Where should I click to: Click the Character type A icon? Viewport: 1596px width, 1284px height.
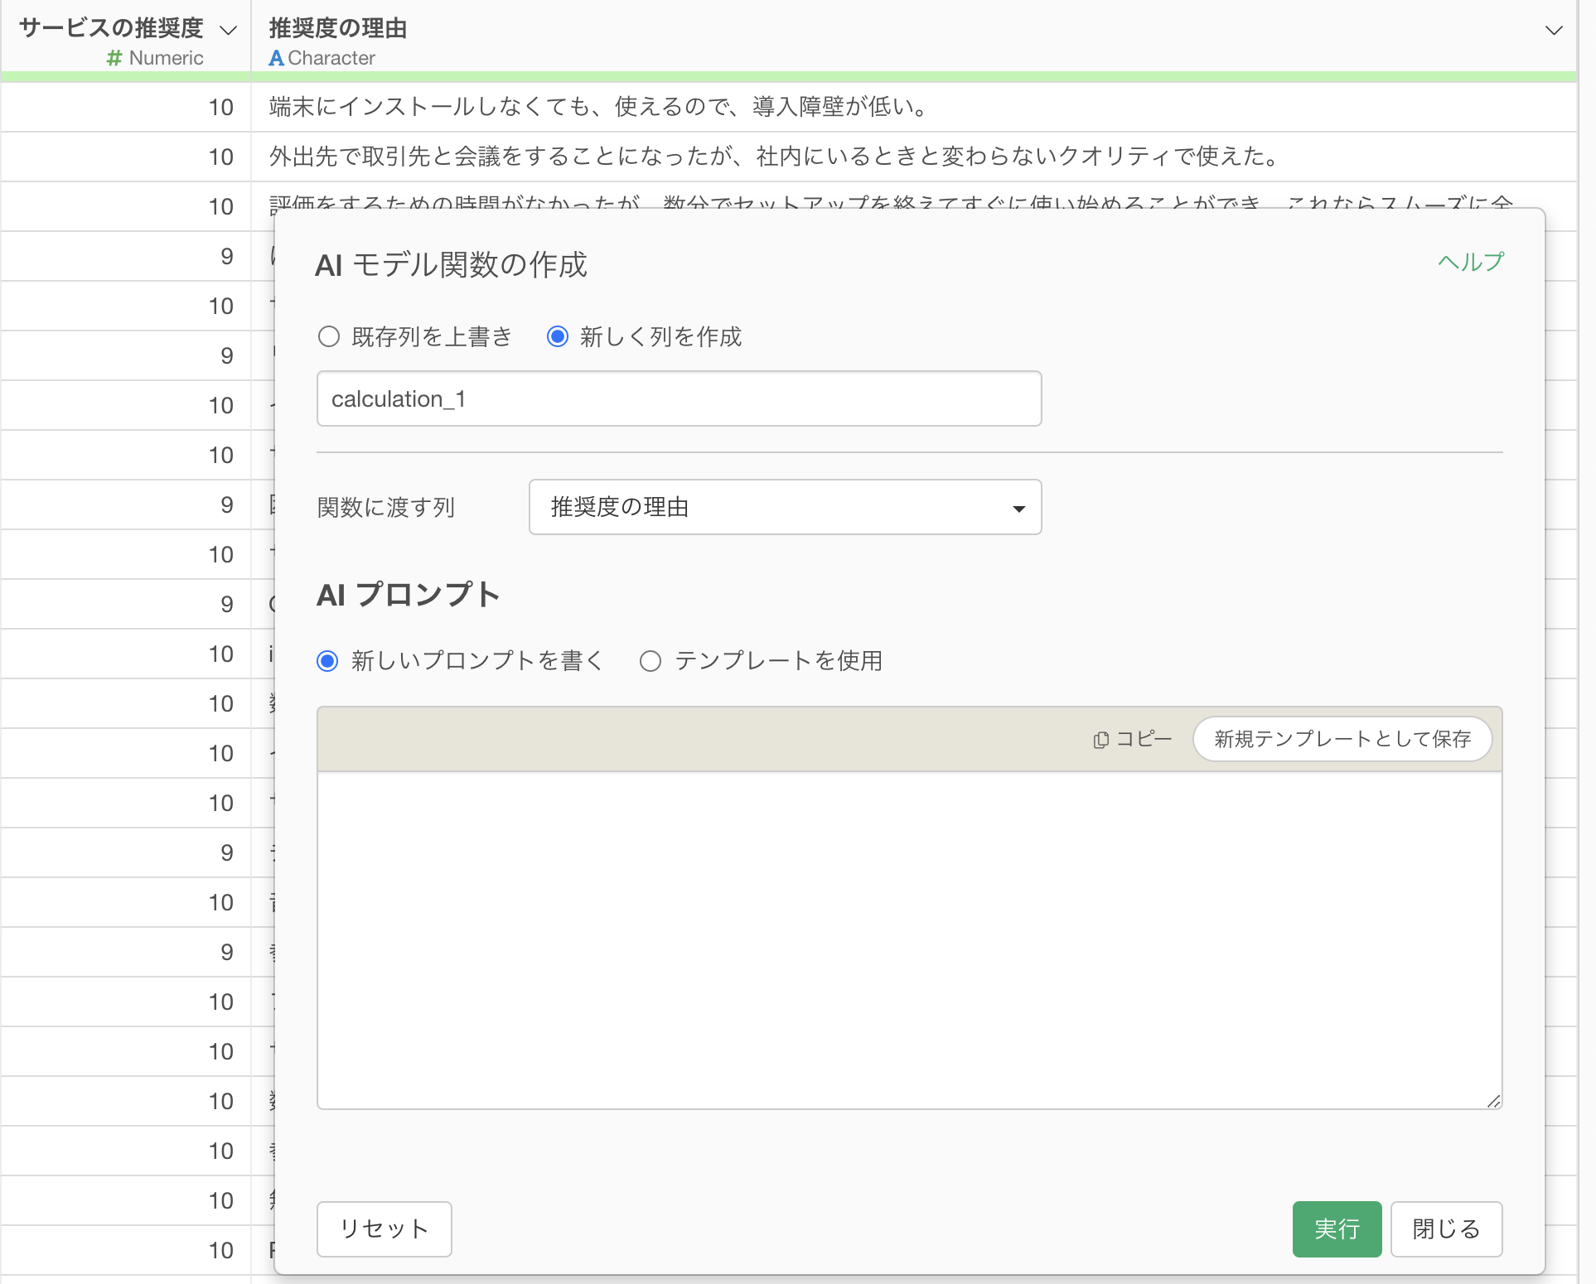(x=276, y=58)
